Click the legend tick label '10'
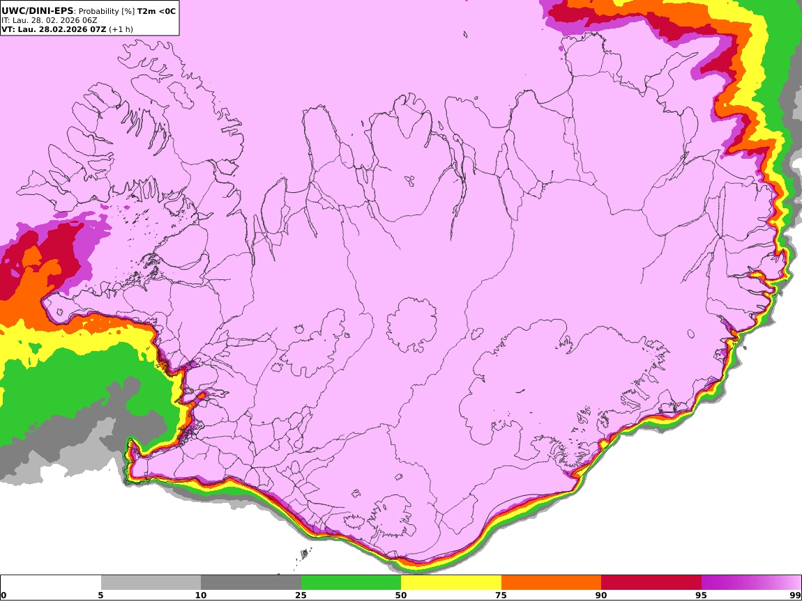The width and height of the screenshot is (802, 601). tap(201, 595)
